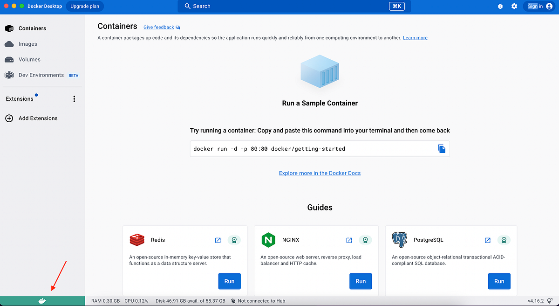The image size is (559, 306).
Task: Select the Containers sidebar icon
Action: 9,28
